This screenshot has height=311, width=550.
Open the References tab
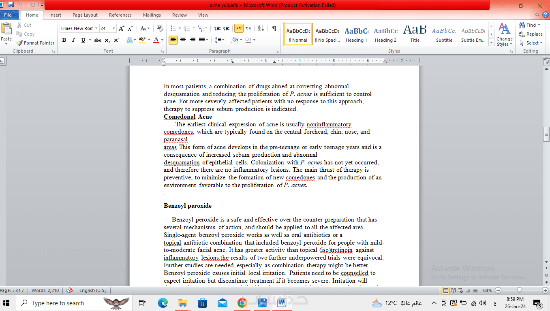(120, 15)
